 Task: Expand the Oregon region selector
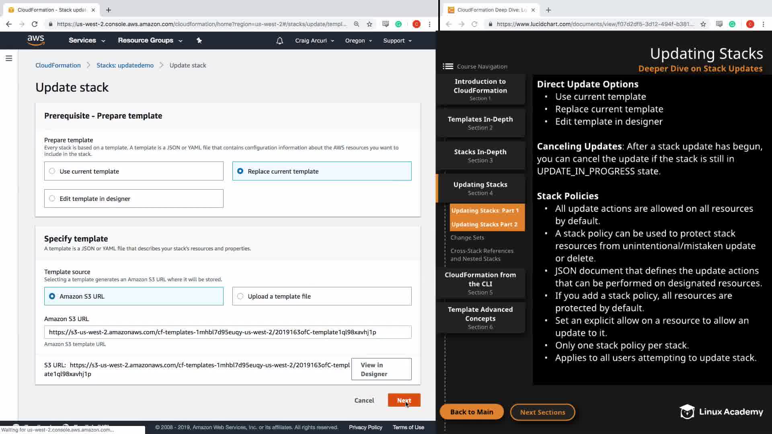pyautogui.click(x=358, y=41)
